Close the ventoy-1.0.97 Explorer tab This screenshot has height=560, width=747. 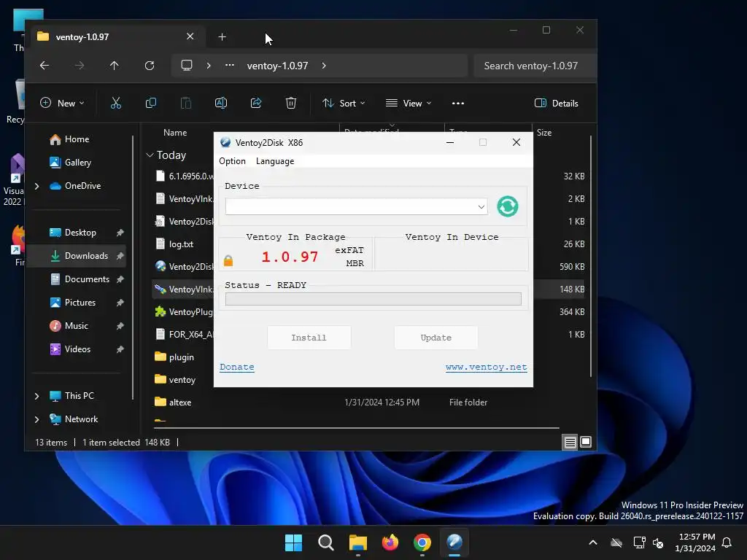(x=190, y=36)
